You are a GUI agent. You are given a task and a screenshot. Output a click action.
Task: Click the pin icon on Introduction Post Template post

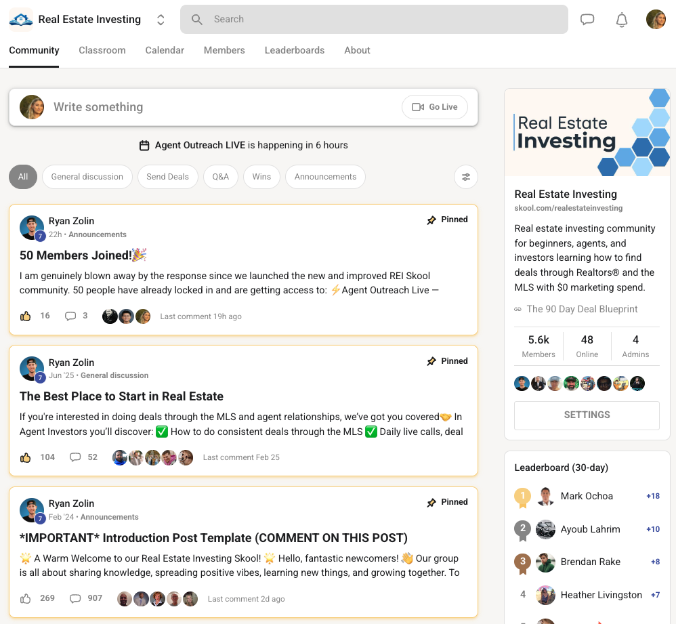(x=431, y=503)
